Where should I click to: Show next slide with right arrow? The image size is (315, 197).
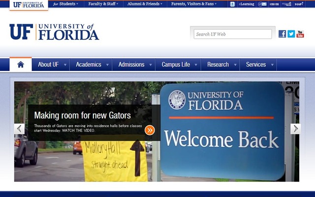click(x=295, y=129)
